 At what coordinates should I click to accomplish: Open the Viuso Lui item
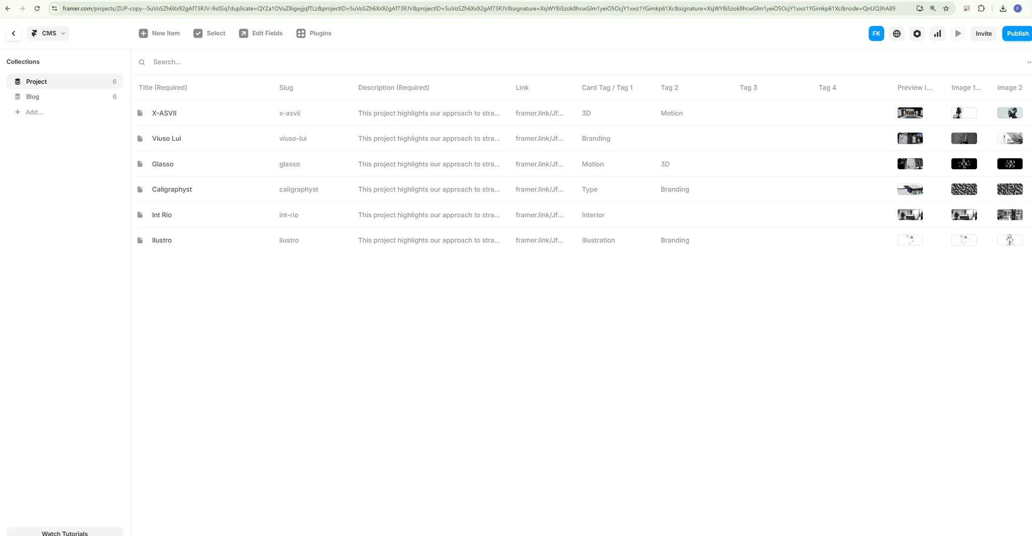pyautogui.click(x=166, y=139)
